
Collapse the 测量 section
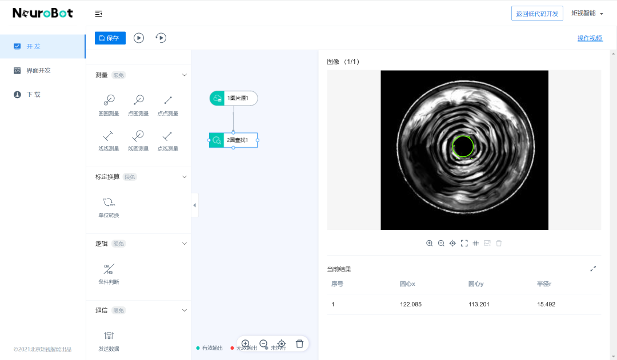(184, 75)
